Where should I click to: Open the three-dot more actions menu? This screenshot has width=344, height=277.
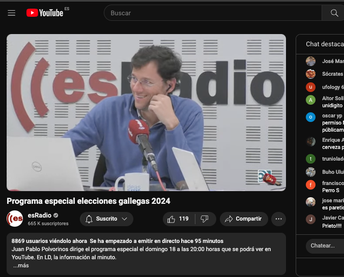(278, 219)
